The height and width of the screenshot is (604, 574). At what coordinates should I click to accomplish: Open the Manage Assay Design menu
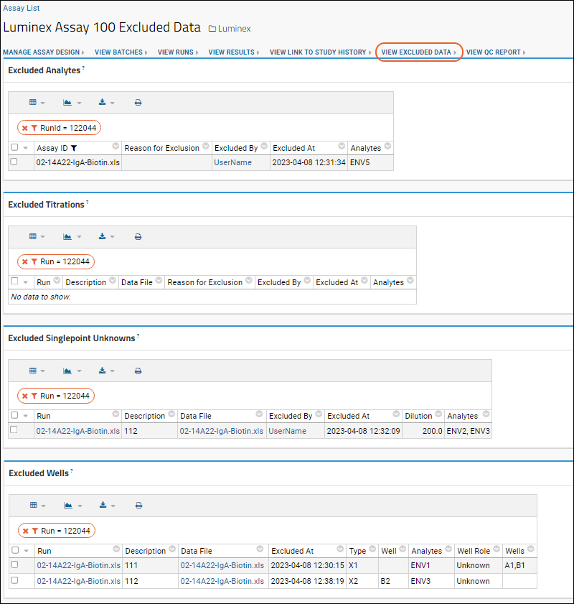(x=43, y=52)
